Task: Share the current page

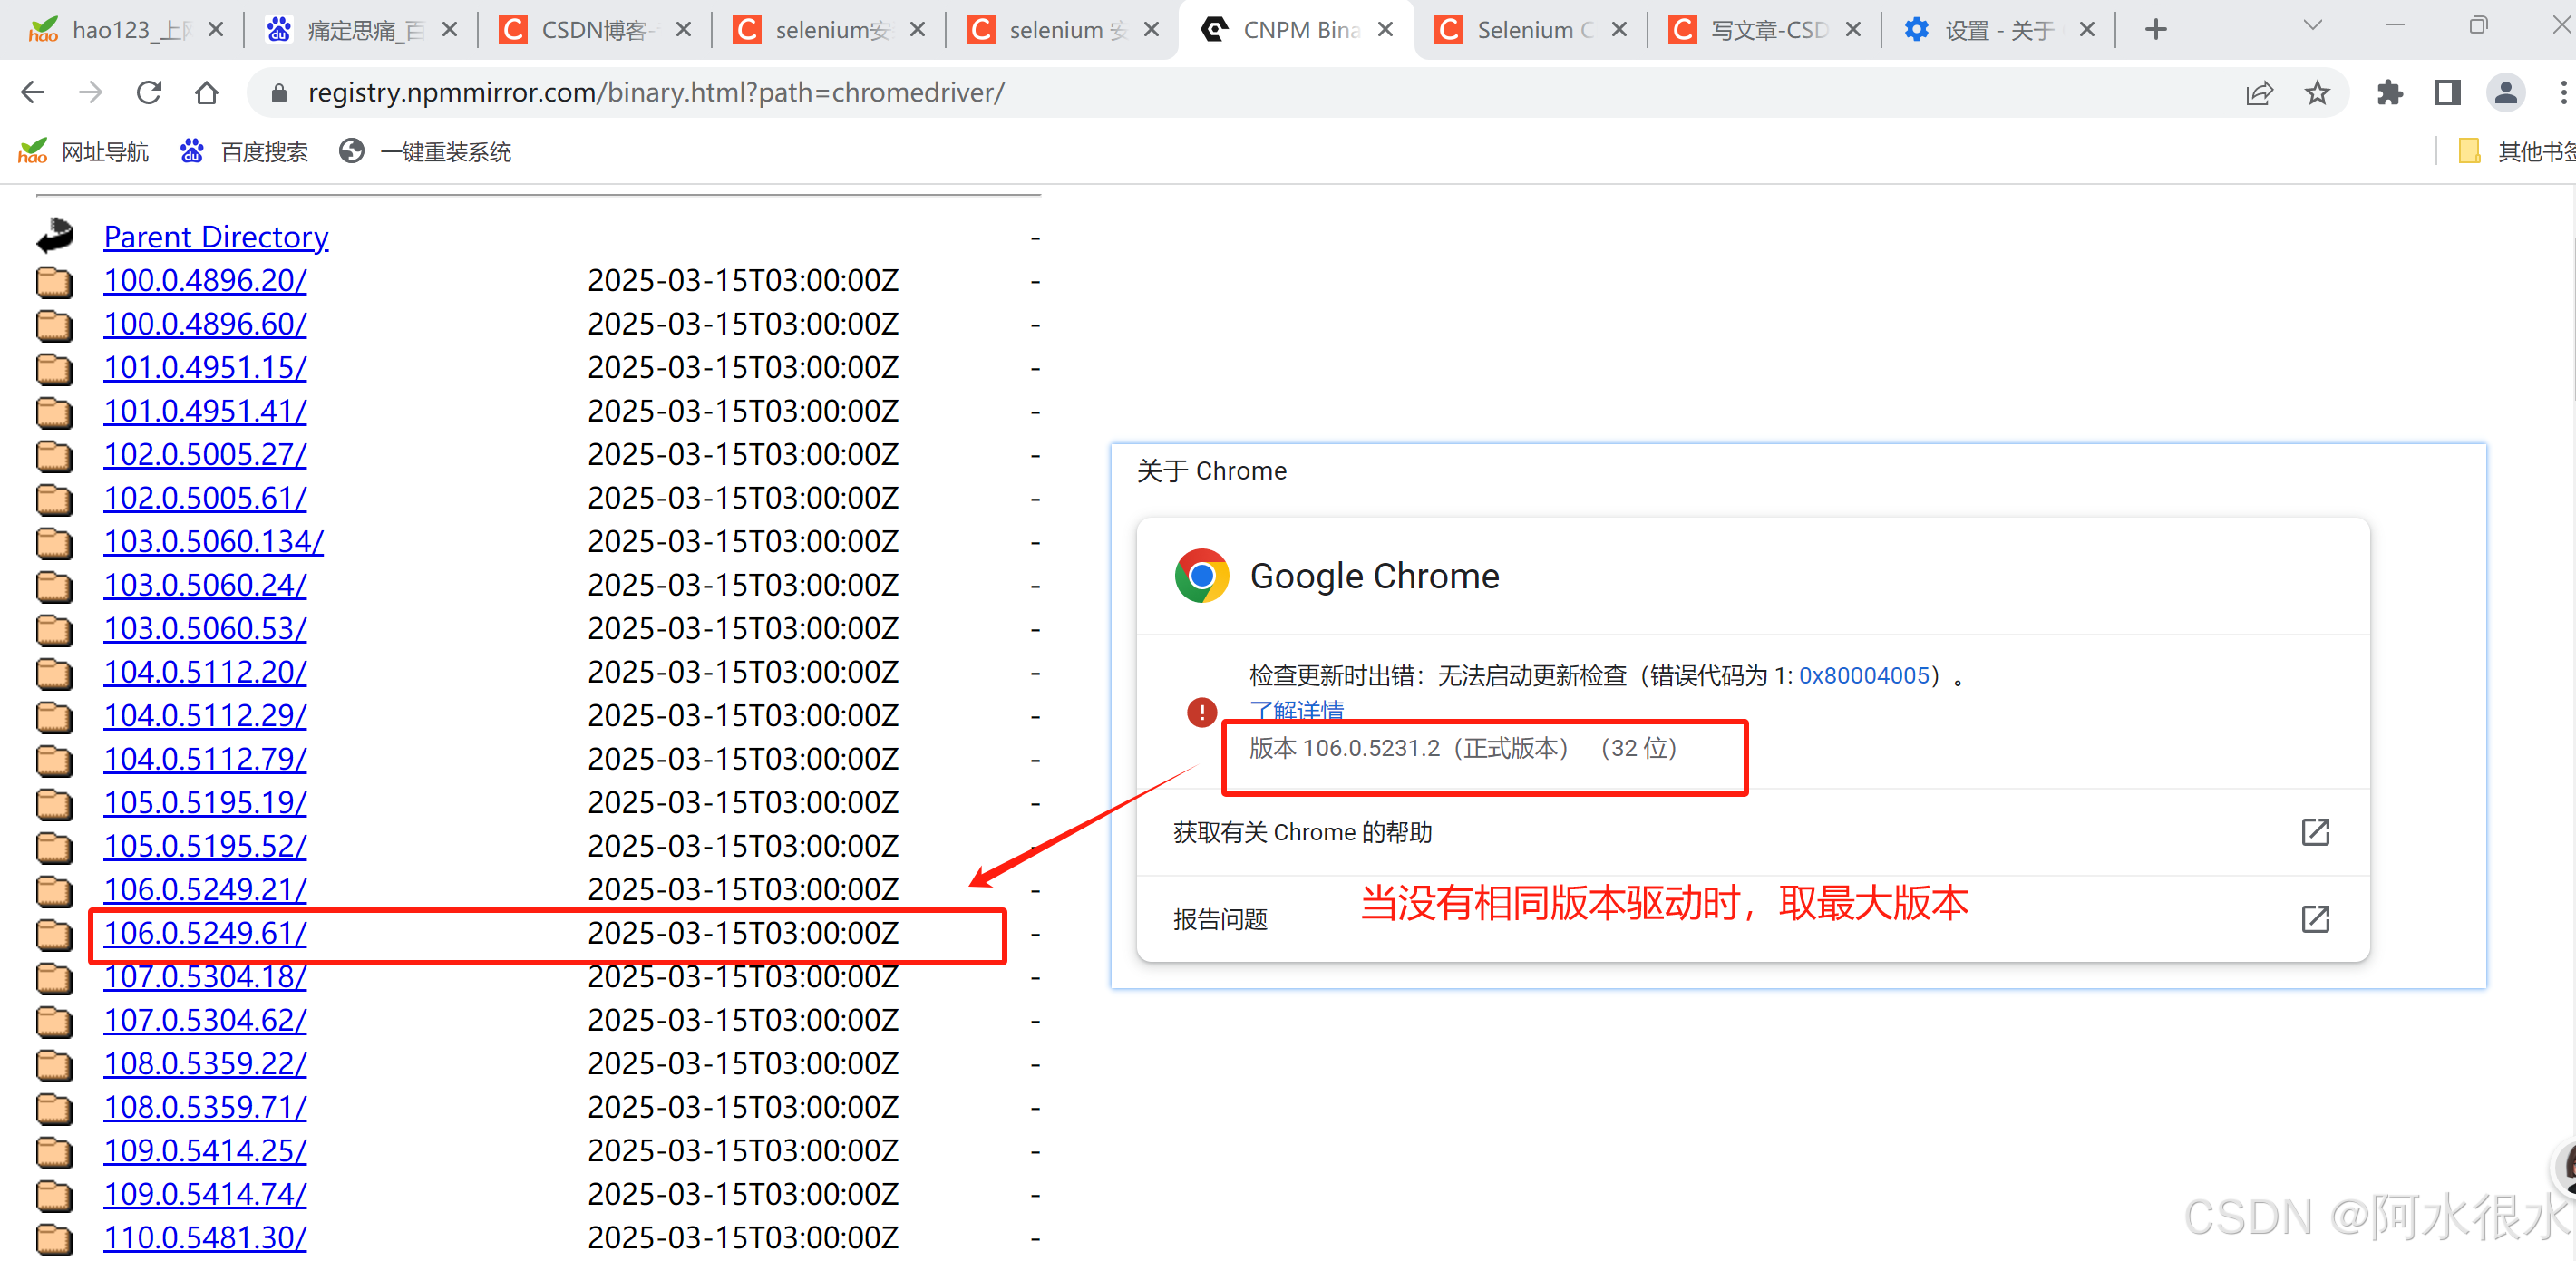Action: pos(2260,92)
